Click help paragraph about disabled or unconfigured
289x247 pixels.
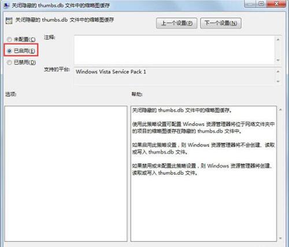coord(202,169)
